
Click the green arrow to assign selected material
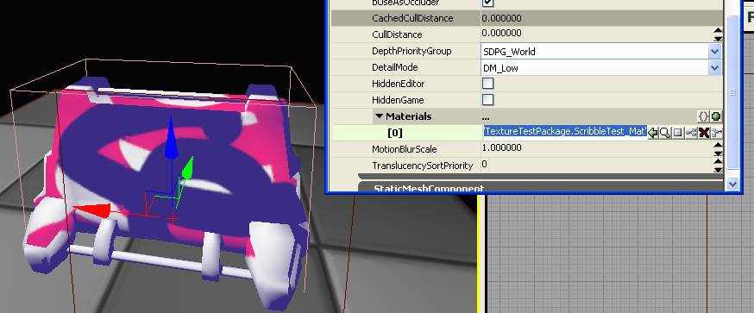(653, 133)
